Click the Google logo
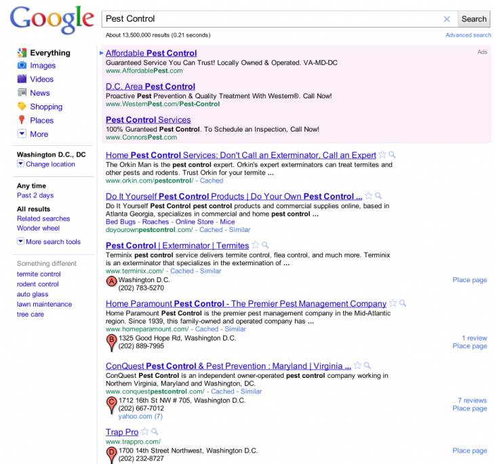This screenshot has width=495, height=464. 52,20
